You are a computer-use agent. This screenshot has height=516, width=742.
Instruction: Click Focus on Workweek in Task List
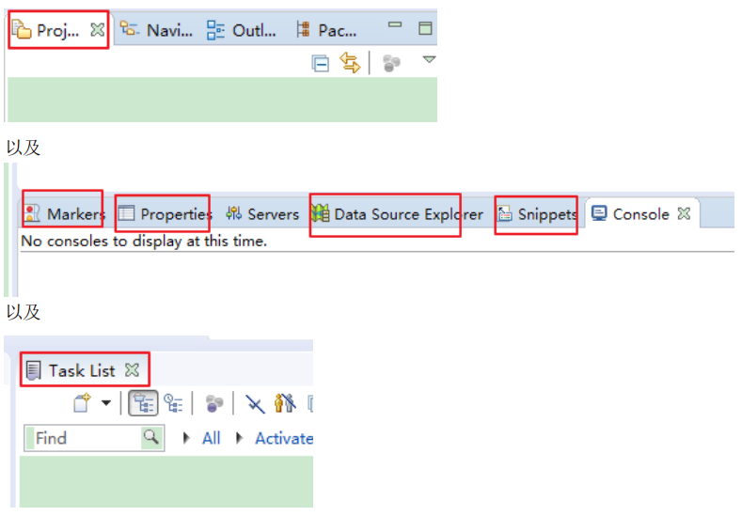(214, 404)
